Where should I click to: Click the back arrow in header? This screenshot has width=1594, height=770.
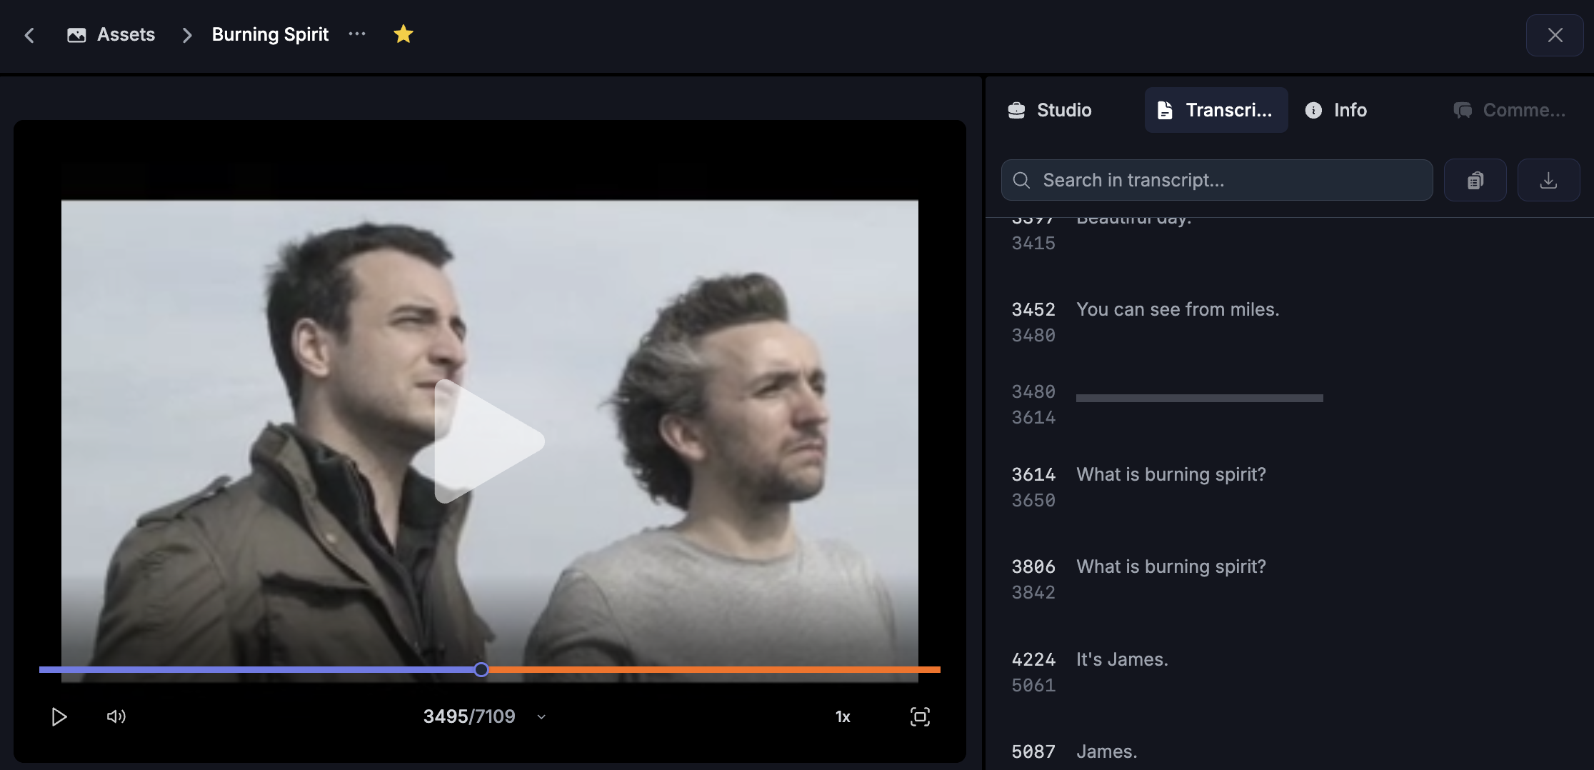tap(29, 35)
